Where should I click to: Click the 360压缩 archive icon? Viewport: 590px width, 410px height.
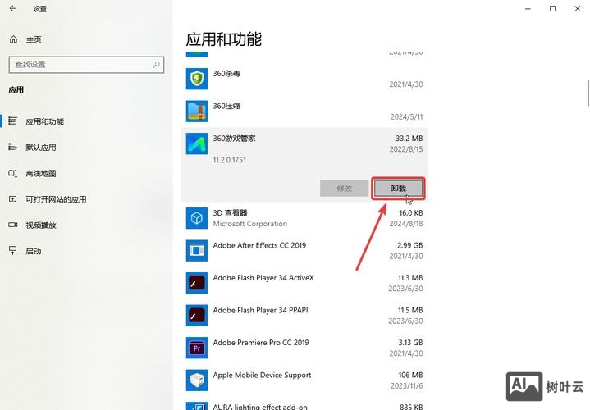[197, 111]
